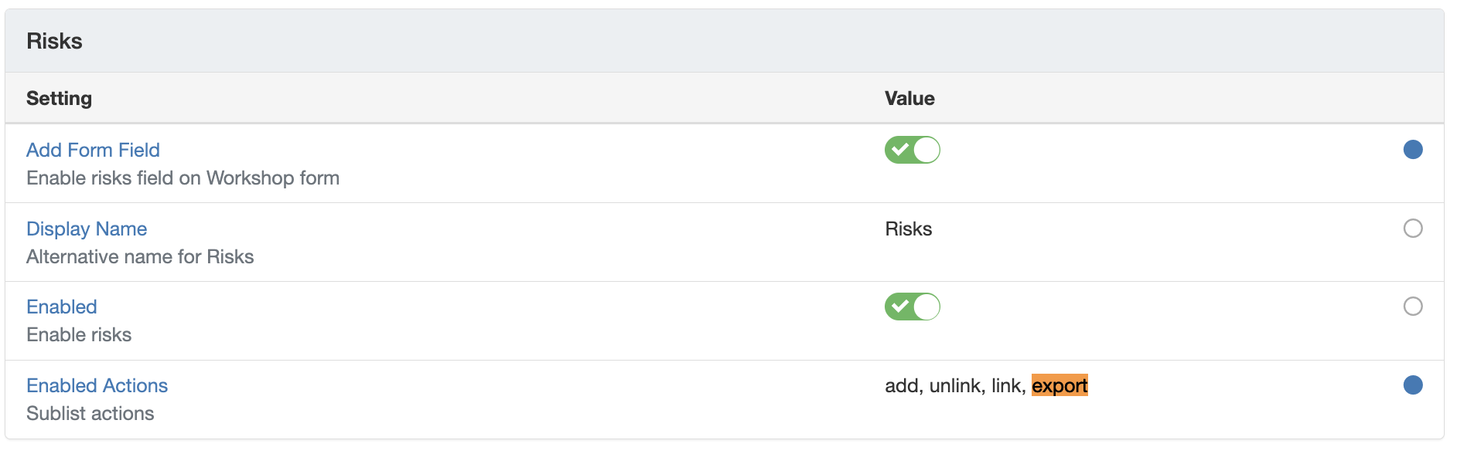The height and width of the screenshot is (454, 1457).
Task: Click the 'Alternative name for Risks' description
Action: pyautogui.click(x=140, y=256)
